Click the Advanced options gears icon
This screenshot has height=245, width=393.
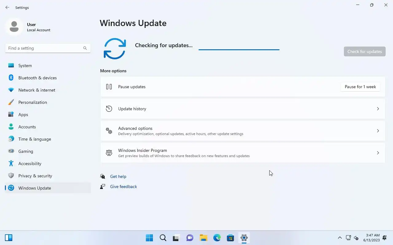pos(109,131)
